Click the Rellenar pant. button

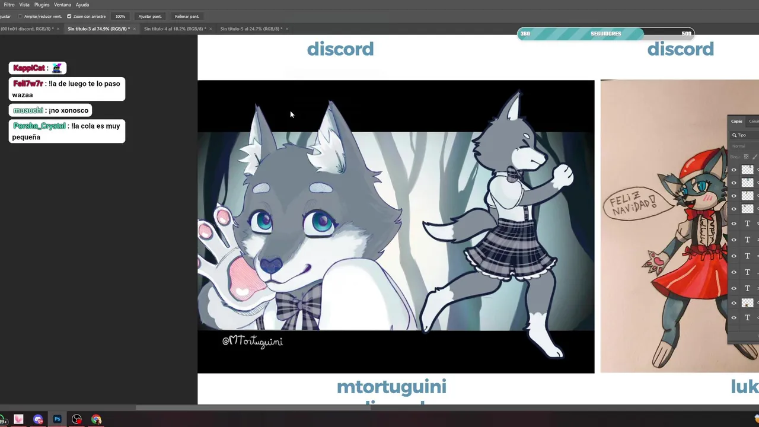187,17
